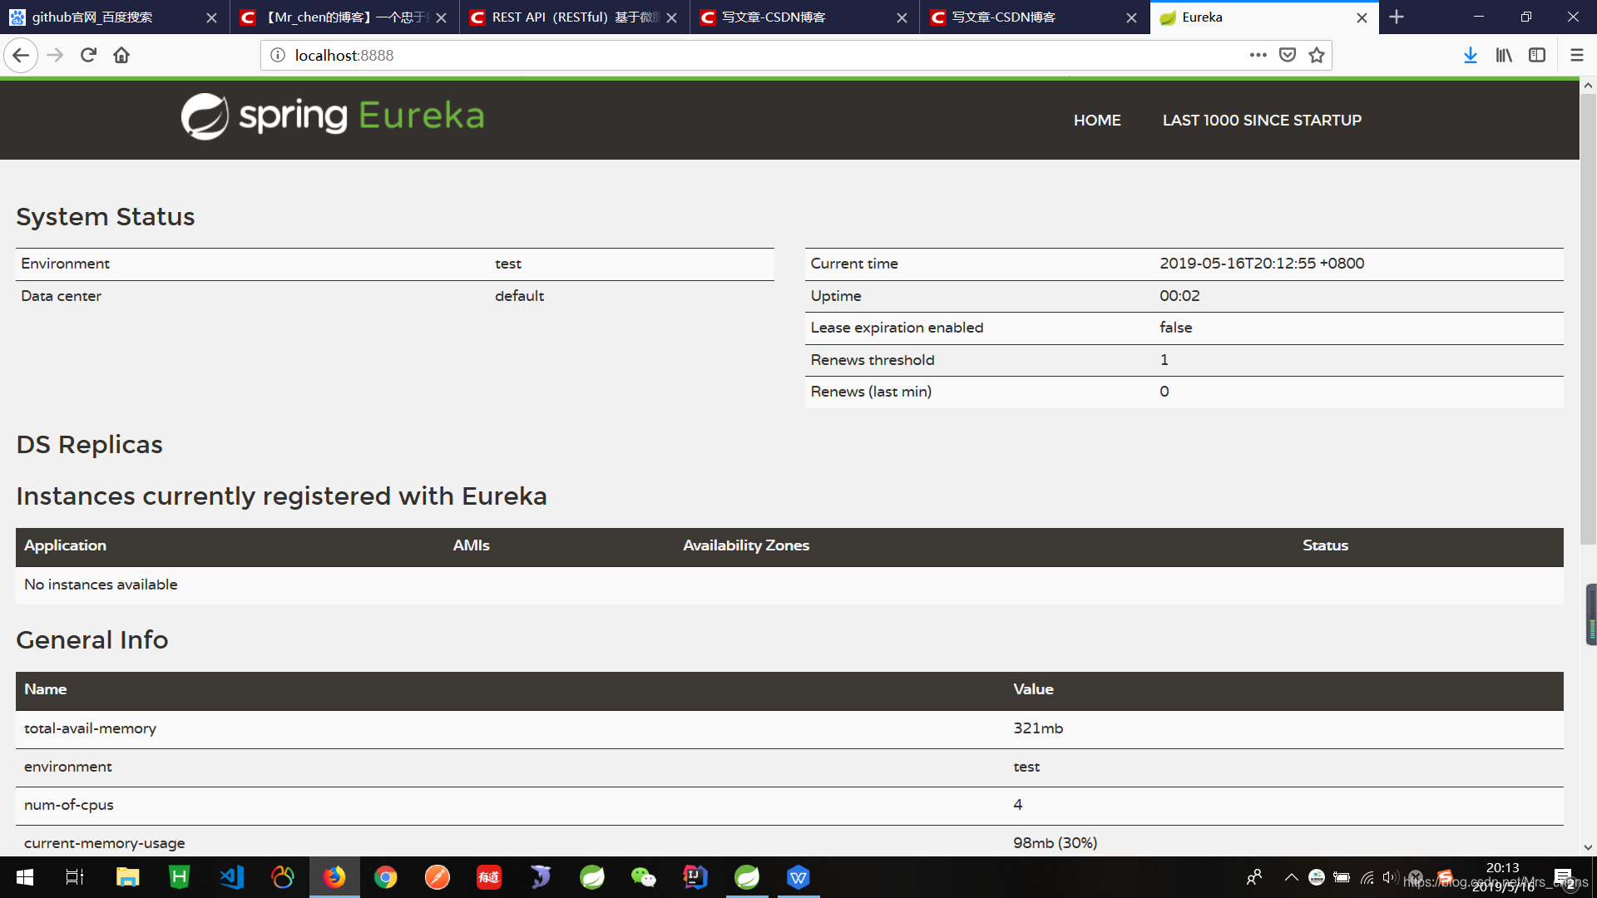Open WeChat from the taskbar
Image resolution: width=1597 pixels, height=898 pixels.
643,877
